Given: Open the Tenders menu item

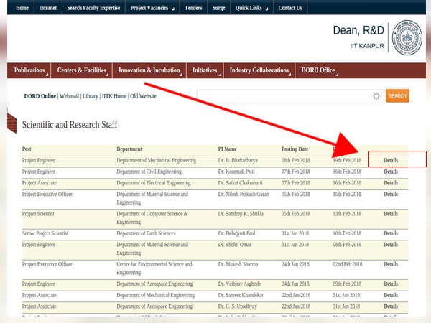Looking at the screenshot, I should tap(193, 8).
